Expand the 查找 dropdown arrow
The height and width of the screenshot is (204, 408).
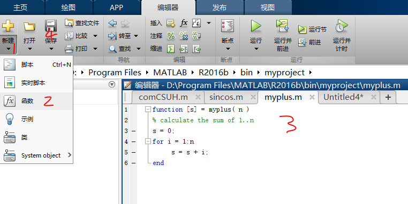tap(139, 49)
